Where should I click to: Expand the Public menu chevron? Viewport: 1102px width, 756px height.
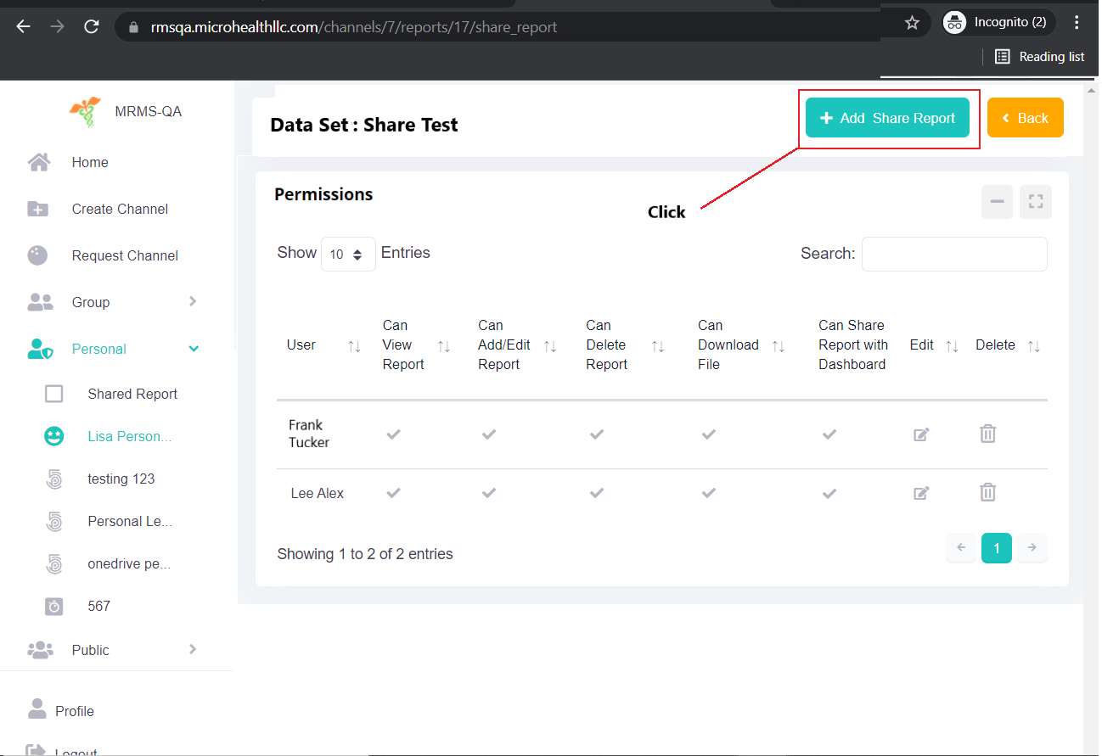tap(193, 649)
